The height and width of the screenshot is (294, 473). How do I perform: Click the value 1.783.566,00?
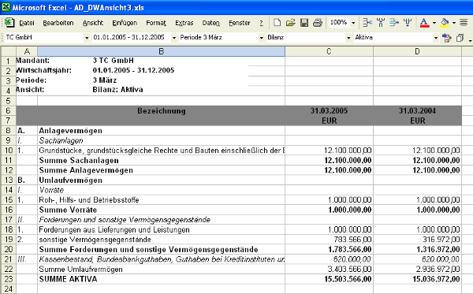[349, 249]
